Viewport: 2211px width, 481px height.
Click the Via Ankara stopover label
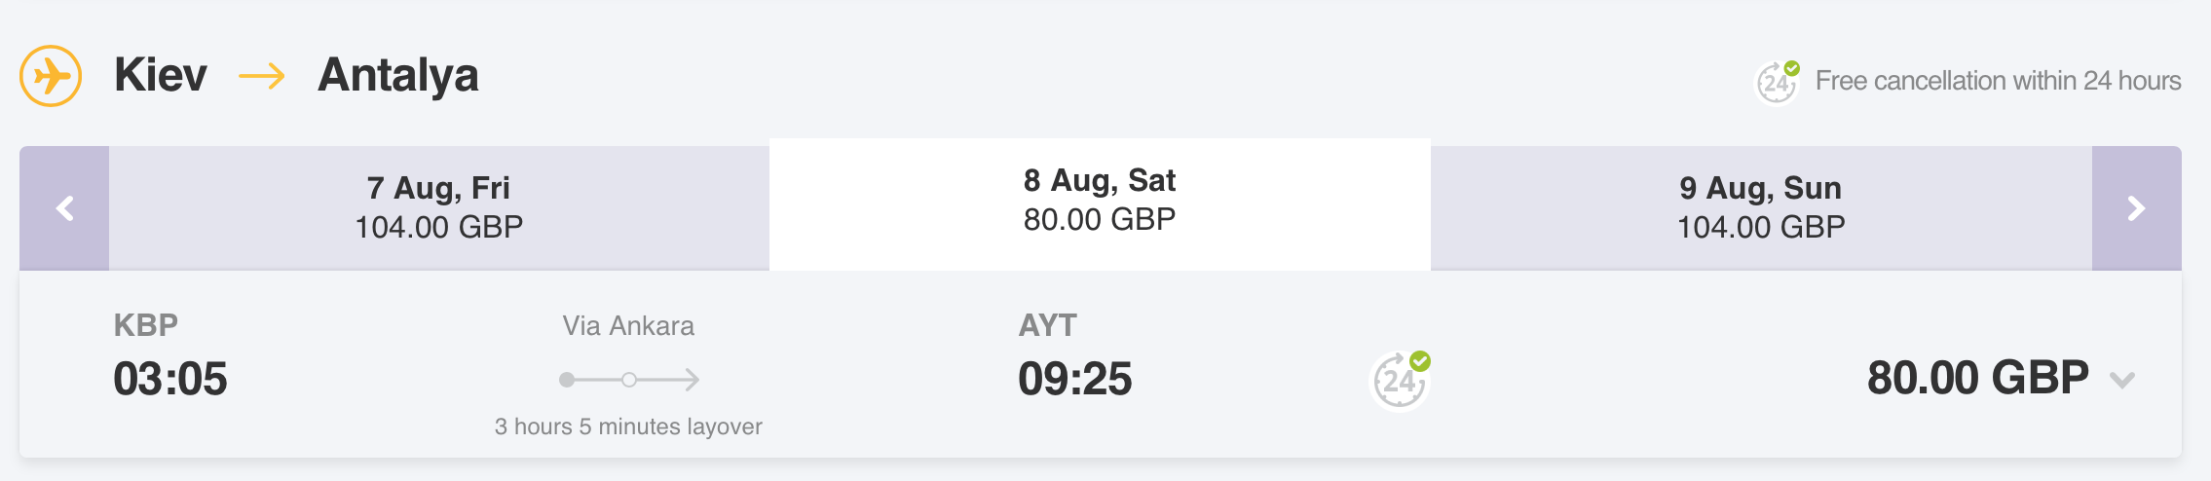(628, 326)
